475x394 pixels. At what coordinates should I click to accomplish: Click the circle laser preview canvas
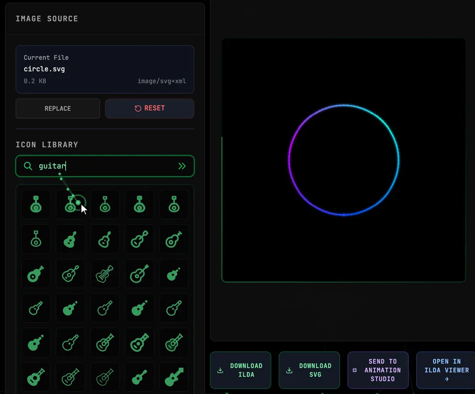[343, 160]
